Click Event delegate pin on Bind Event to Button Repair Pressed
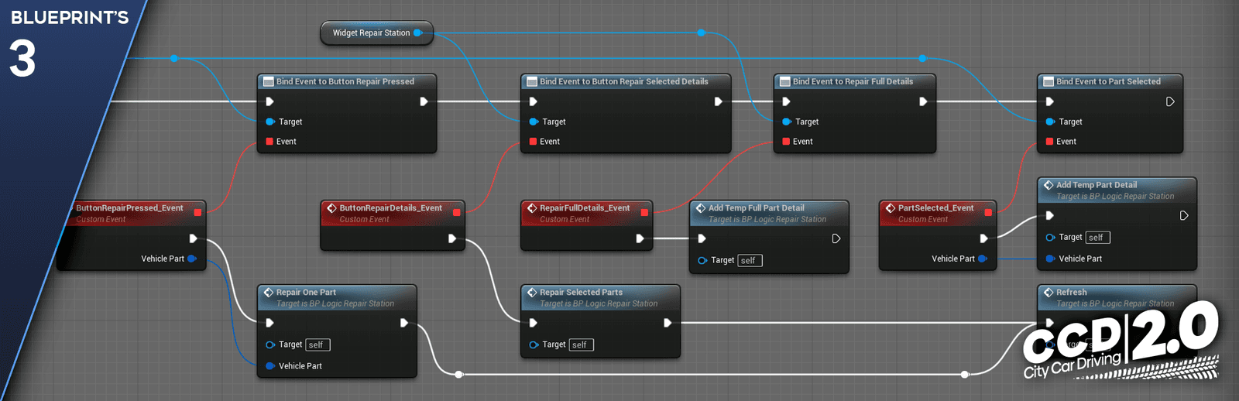Image resolution: width=1239 pixels, height=401 pixels. coord(269,142)
